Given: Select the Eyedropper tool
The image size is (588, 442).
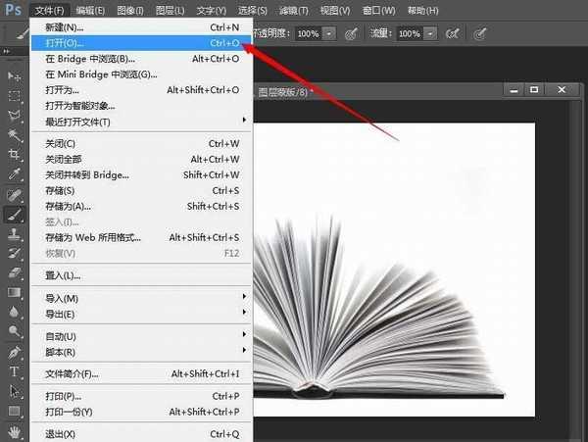Looking at the screenshot, I should click(15, 173).
